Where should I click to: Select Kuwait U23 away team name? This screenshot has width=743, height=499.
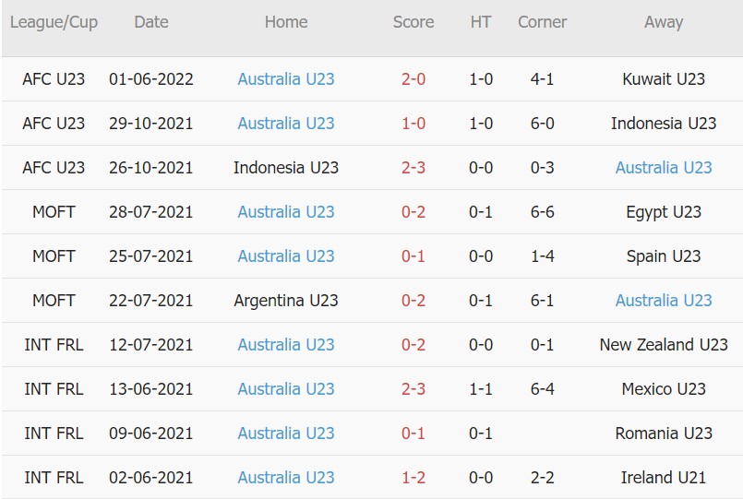click(664, 79)
